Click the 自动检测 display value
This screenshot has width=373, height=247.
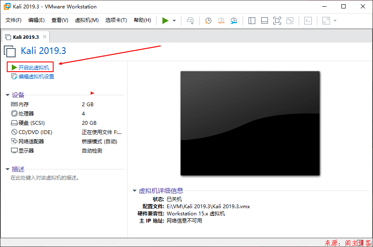click(x=92, y=151)
